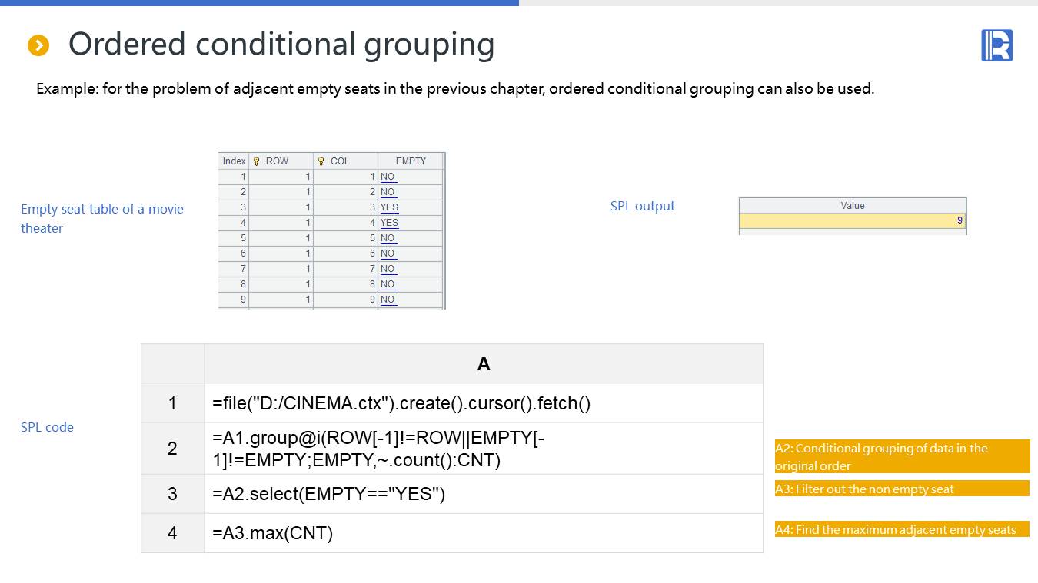Select row number 2 in code grid
The width and height of the screenshot is (1038, 583).
[172, 449]
